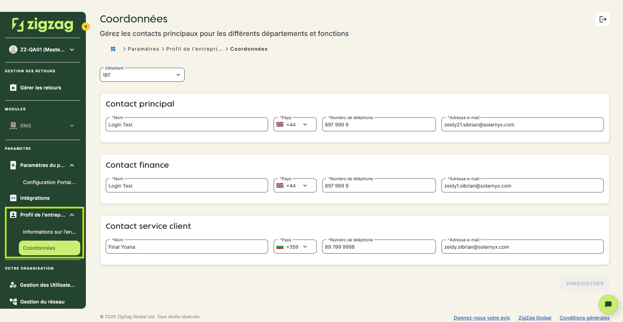Click the dashboard home icon in breadcrumb
Screen dimensions: 623x322
coord(113,49)
